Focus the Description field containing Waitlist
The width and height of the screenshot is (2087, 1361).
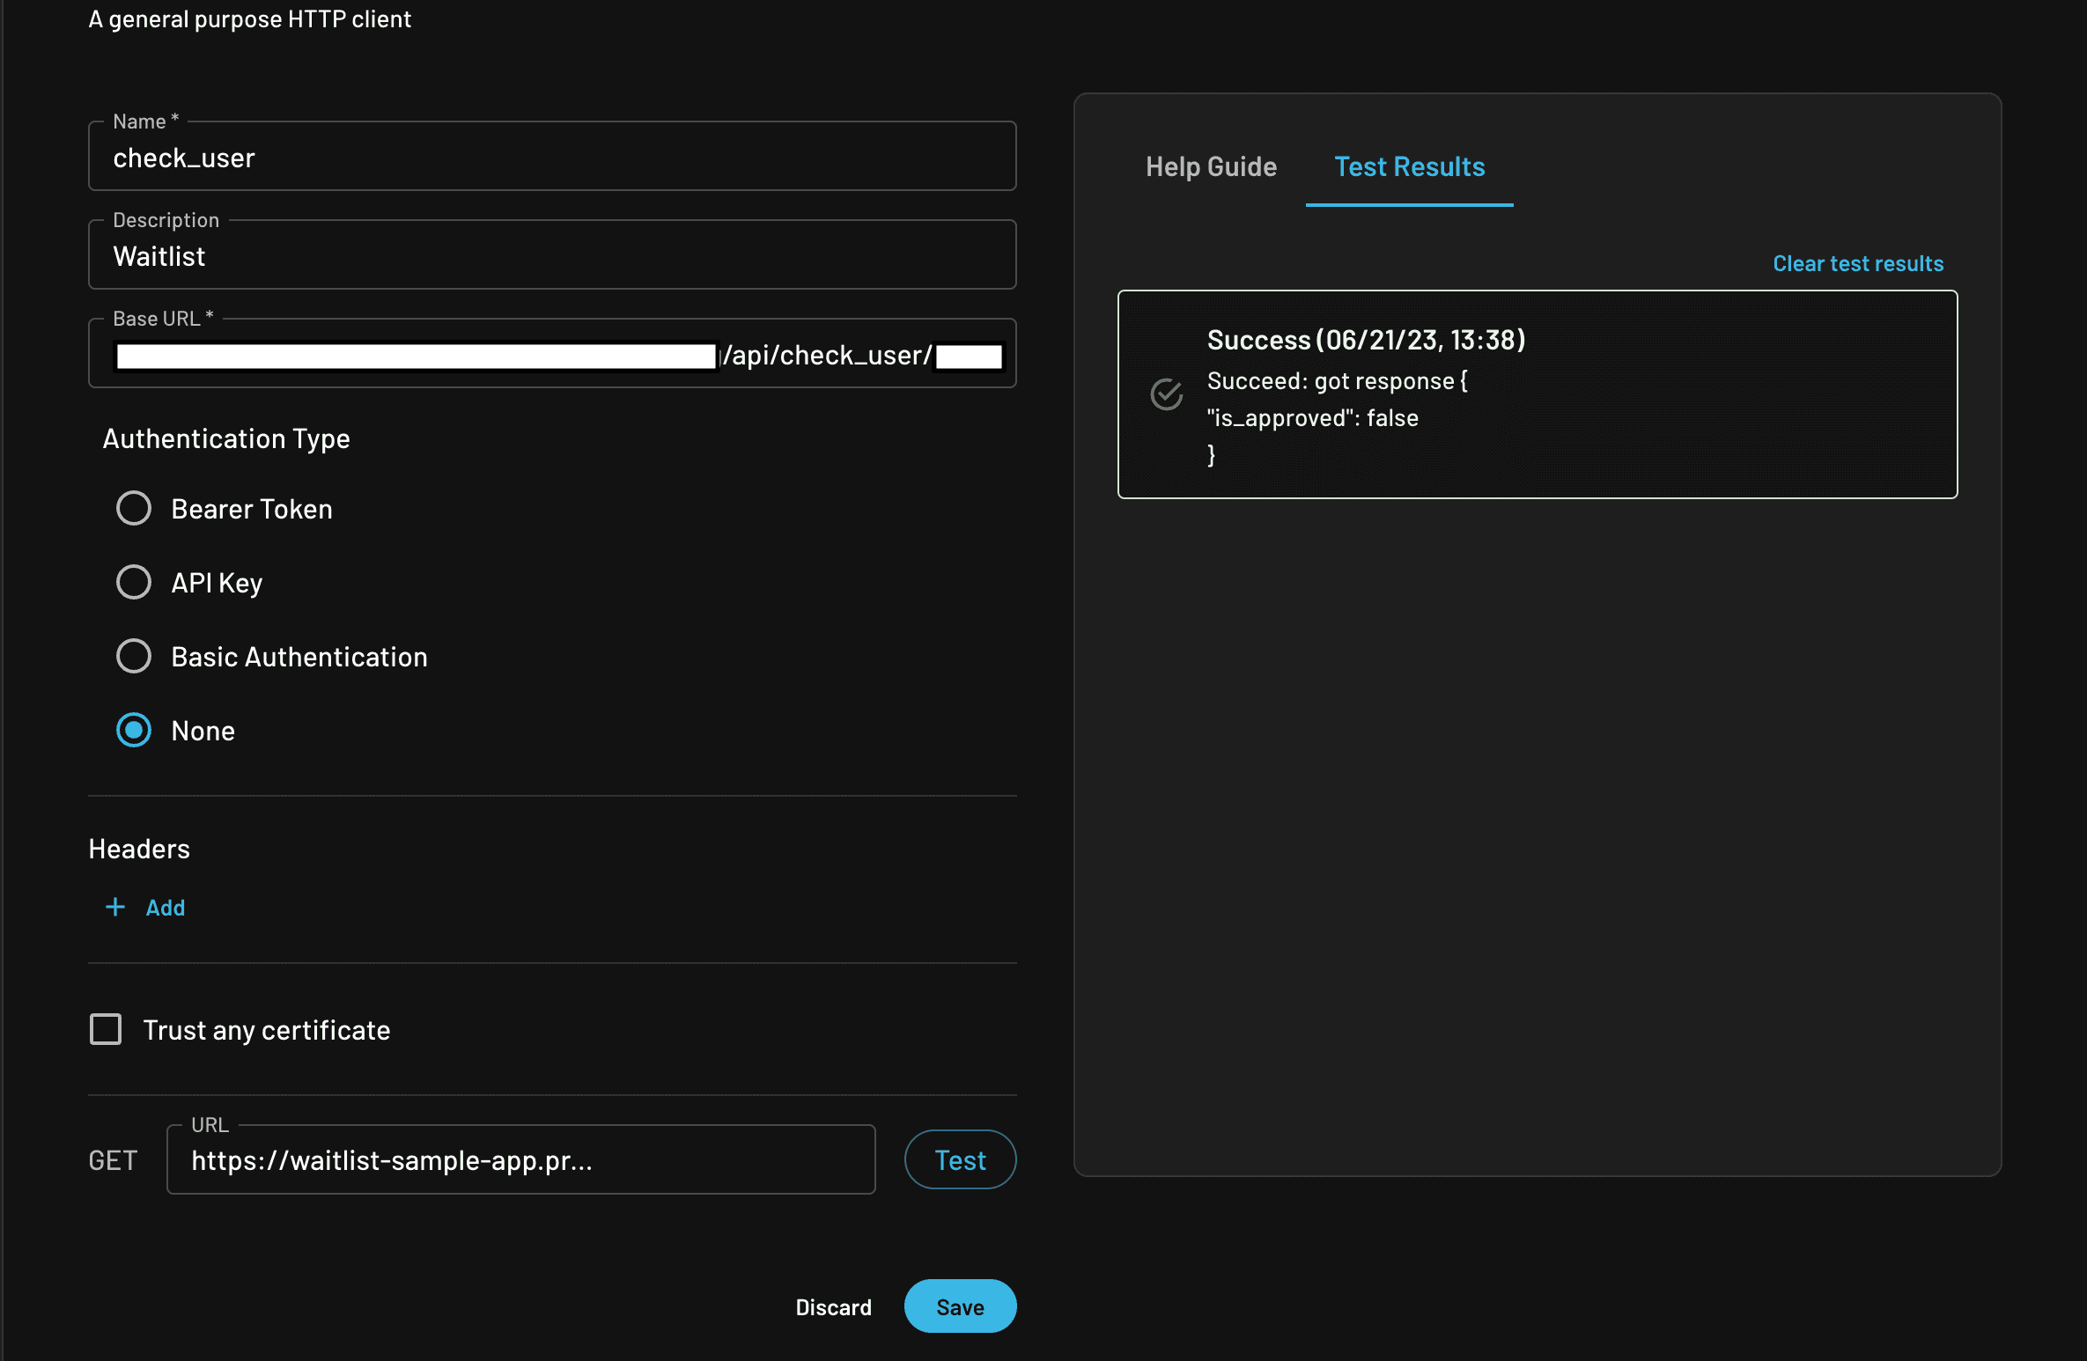(x=551, y=257)
